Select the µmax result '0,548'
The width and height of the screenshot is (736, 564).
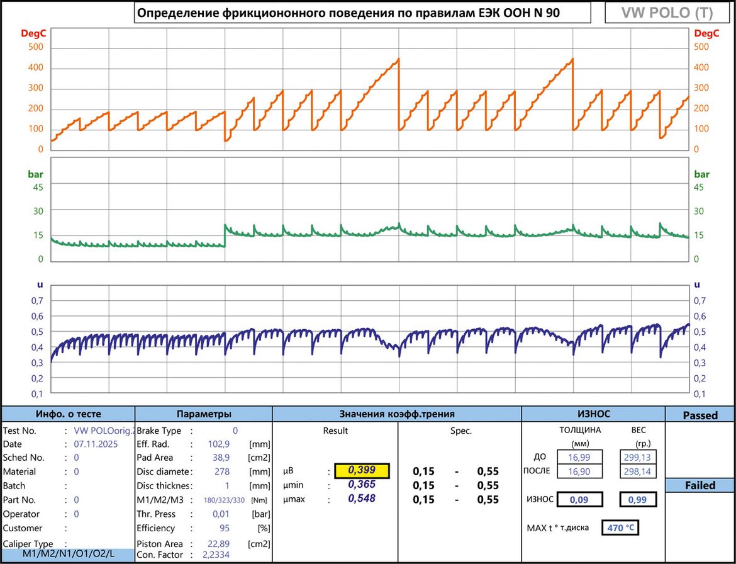(x=362, y=499)
